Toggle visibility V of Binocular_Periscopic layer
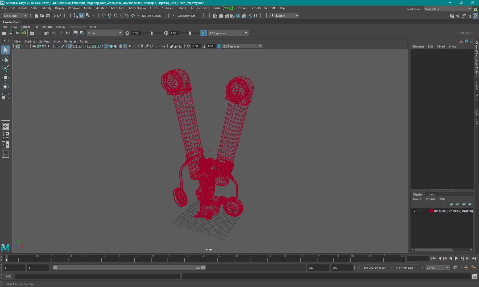The width and height of the screenshot is (479, 287). click(x=415, y=211)
